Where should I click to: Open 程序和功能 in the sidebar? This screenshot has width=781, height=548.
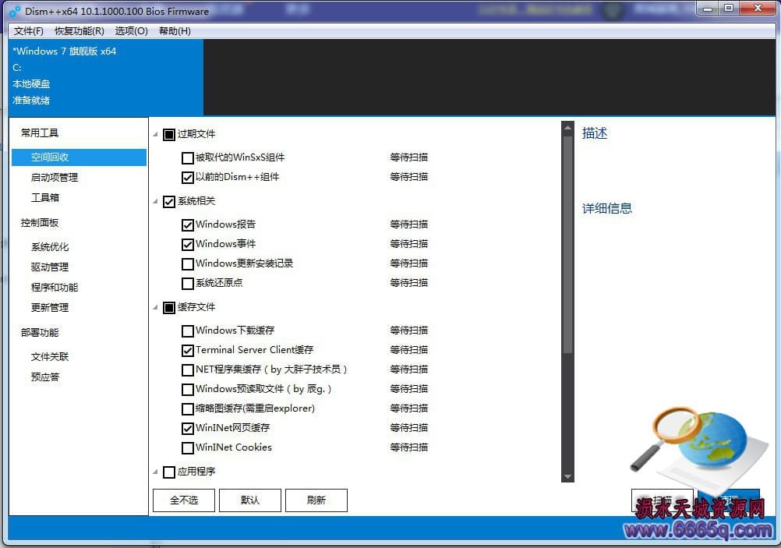click(55, 288)
